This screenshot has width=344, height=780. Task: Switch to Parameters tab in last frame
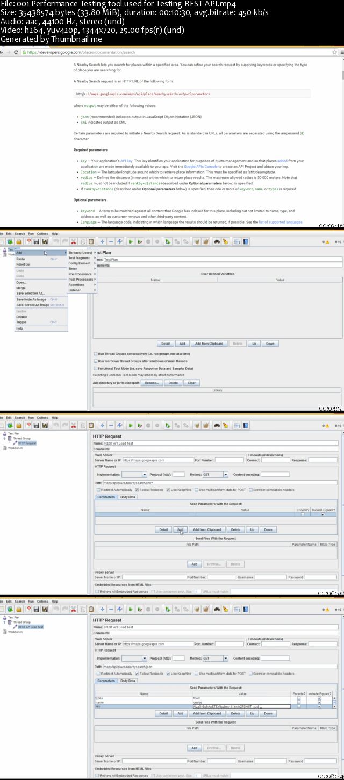pos(106,681)
